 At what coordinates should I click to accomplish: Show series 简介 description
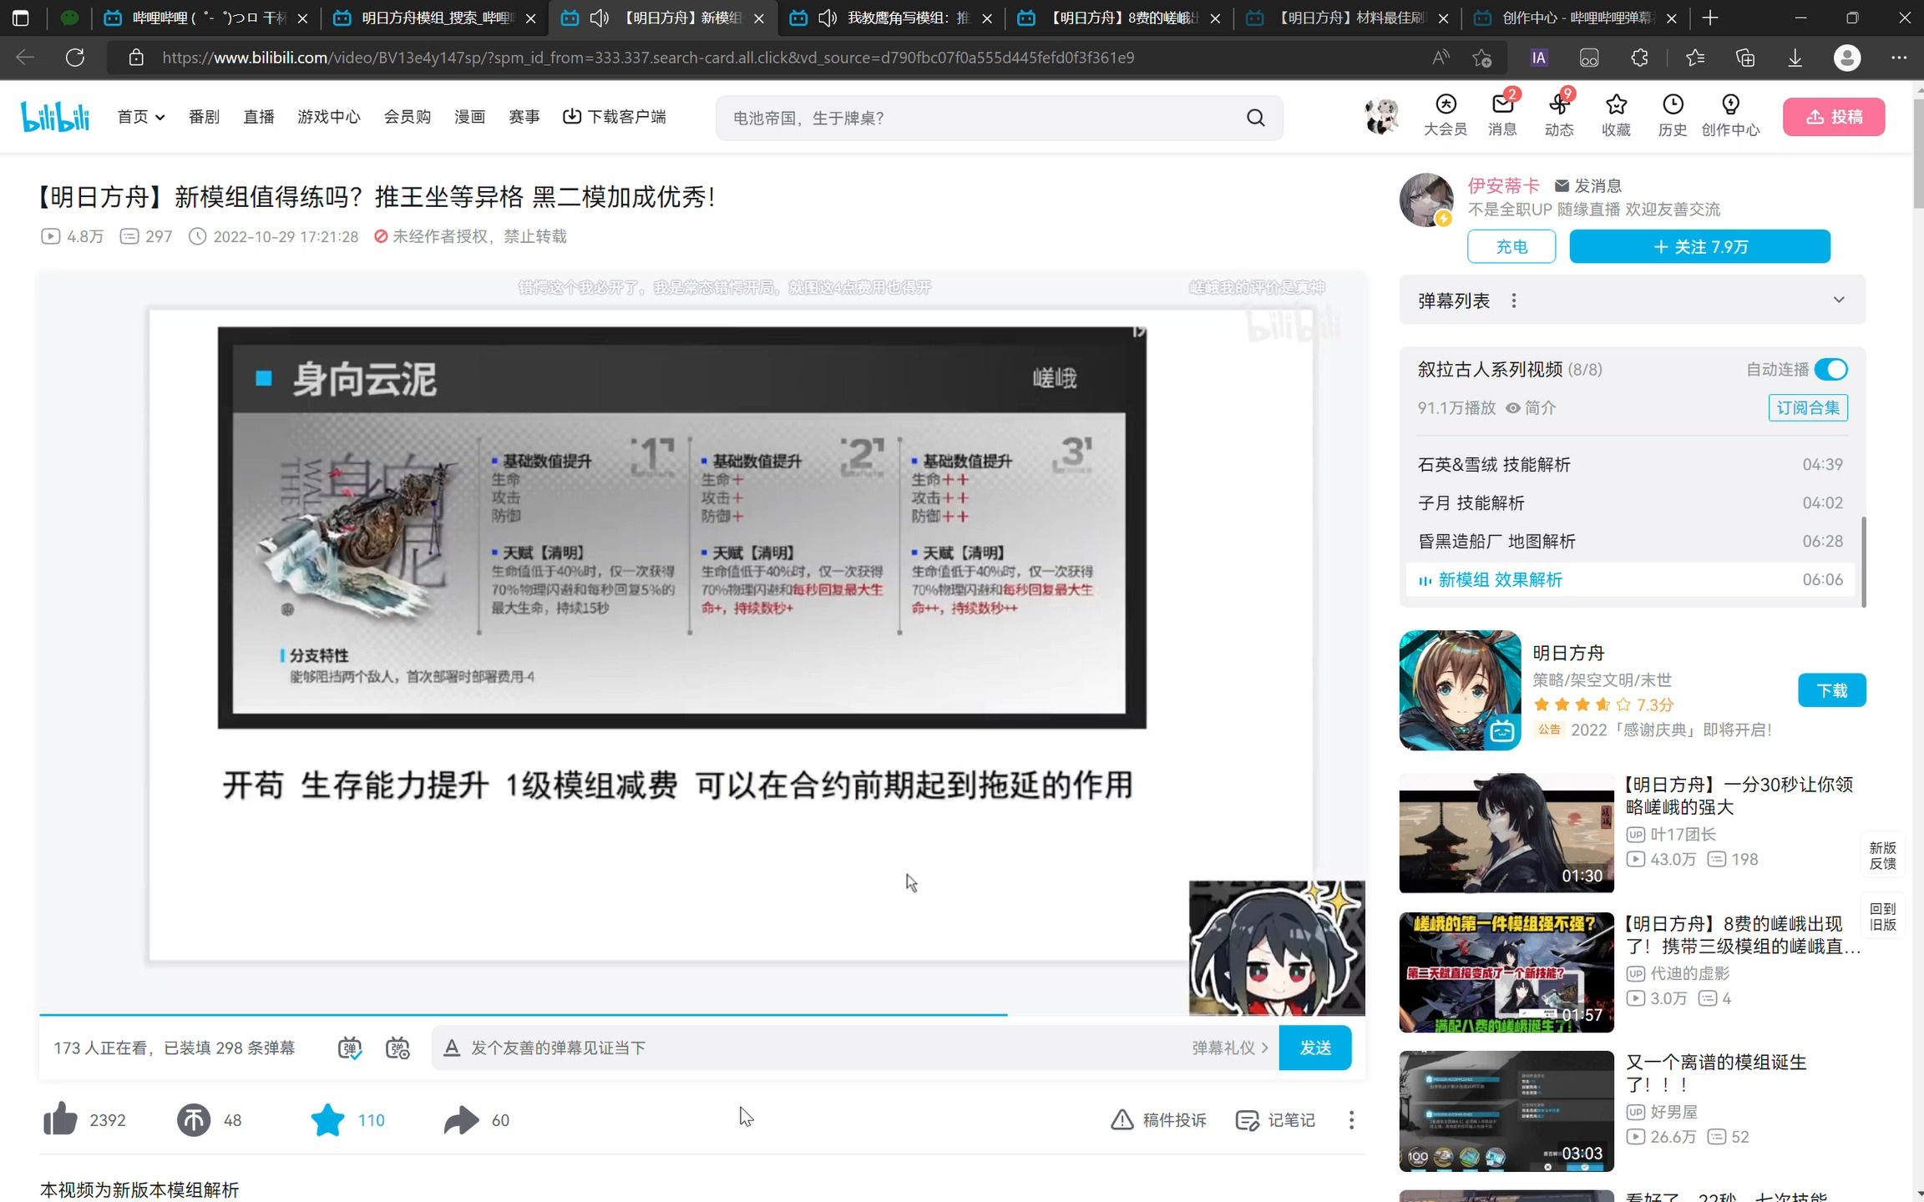point(1531,407)
